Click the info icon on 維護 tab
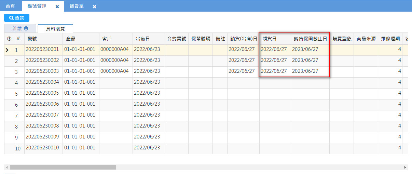This screenshot has width=412, height=174. click(x=26, y=28)
